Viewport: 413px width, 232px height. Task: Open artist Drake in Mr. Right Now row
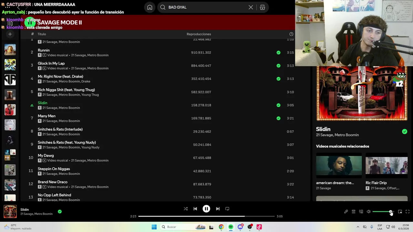click(86, 82)
